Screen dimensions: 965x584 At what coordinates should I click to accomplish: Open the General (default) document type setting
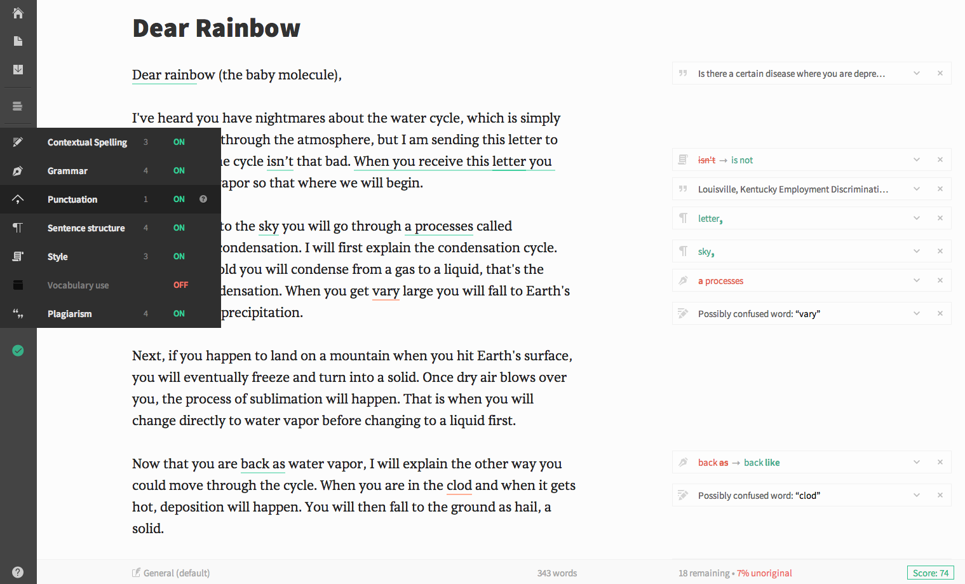pos(171,573)
